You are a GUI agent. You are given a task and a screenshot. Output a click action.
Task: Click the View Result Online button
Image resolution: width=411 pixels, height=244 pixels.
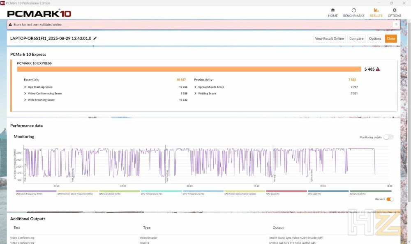[x=329, y=39]
